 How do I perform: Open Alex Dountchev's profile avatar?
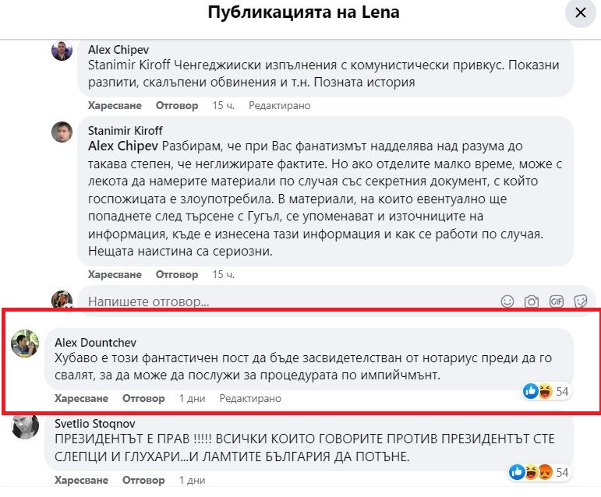click(x=26, y=344)
